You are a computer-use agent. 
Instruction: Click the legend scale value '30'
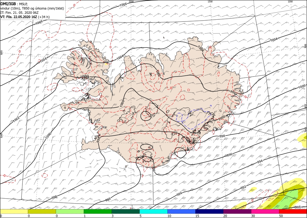click(x=253, y=216)
